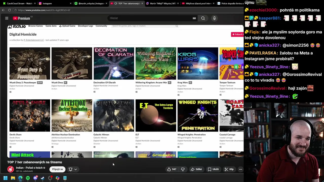324x182 pixels.
Task: Open the Wyatt Derp 2: Peacekeeper thumbnail
Action: [30, 63]
